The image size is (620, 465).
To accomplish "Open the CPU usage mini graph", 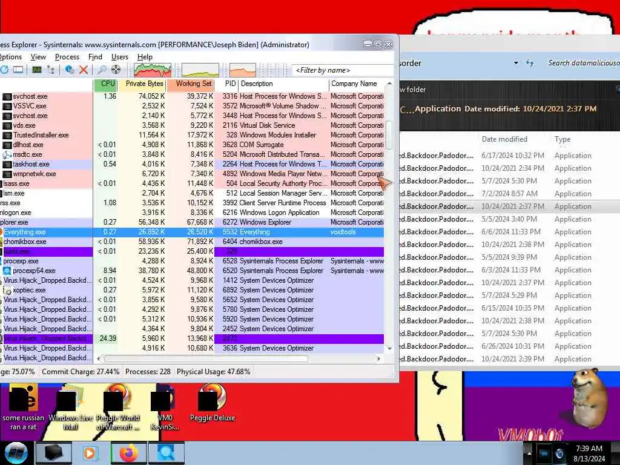I will tap(152, 70).
